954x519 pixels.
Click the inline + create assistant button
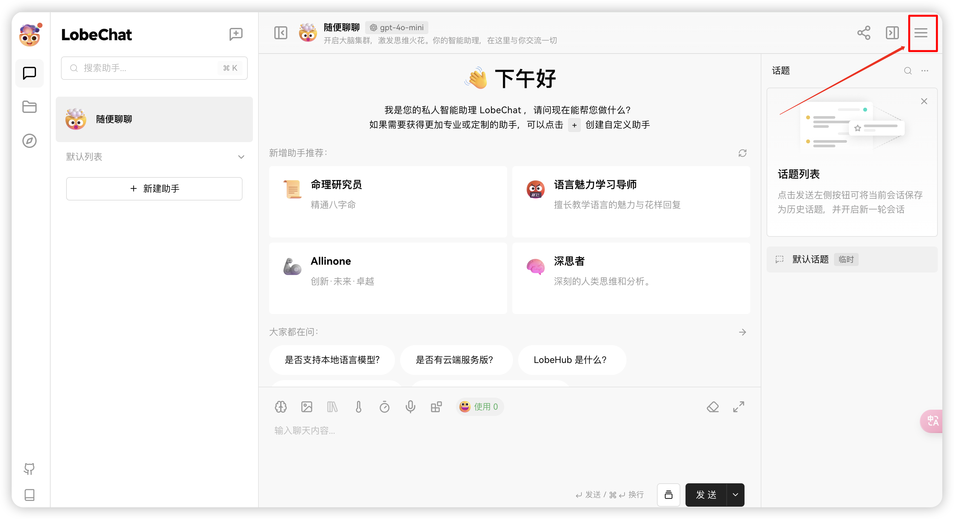point(574,125)
